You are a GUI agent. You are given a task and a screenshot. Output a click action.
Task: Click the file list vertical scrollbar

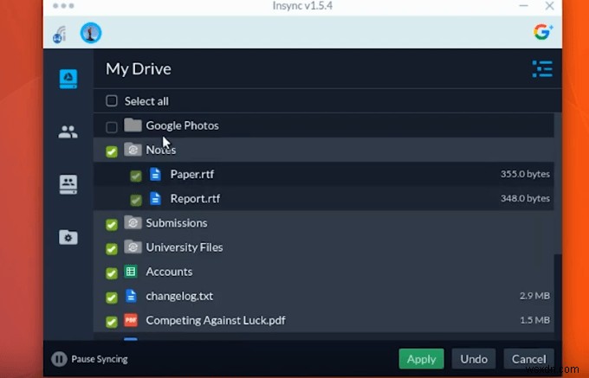558,227
